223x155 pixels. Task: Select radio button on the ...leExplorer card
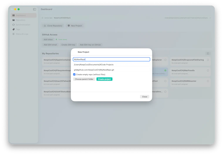165,60
